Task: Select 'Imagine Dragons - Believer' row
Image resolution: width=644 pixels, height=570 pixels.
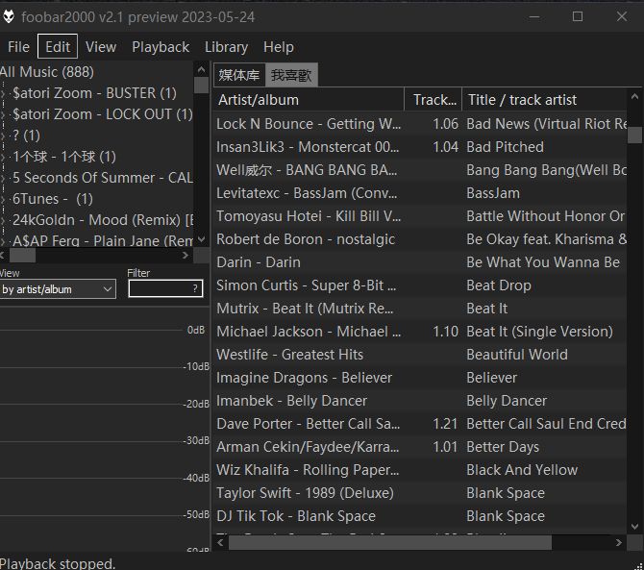Action: click(x=420, y=378)
